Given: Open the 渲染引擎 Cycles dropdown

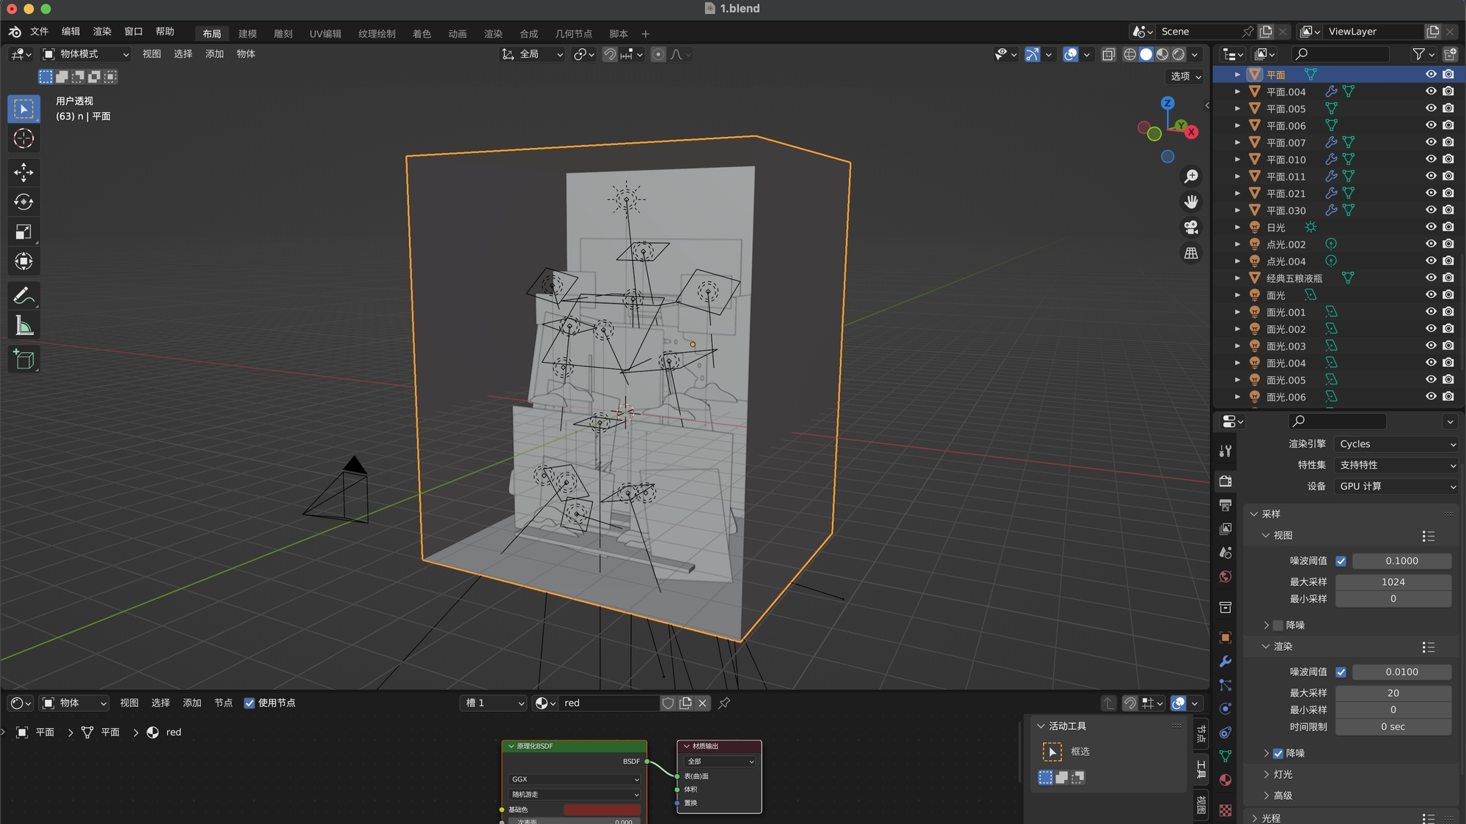Looking at the screenshot, I should point(1396,444).
